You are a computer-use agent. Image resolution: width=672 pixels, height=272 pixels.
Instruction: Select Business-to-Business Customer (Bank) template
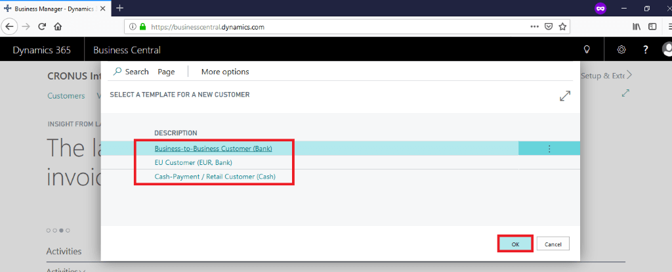(x=213, y=148)
